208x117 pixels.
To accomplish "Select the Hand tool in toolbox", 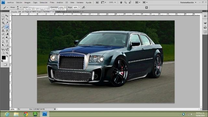I will click(3, 53).
